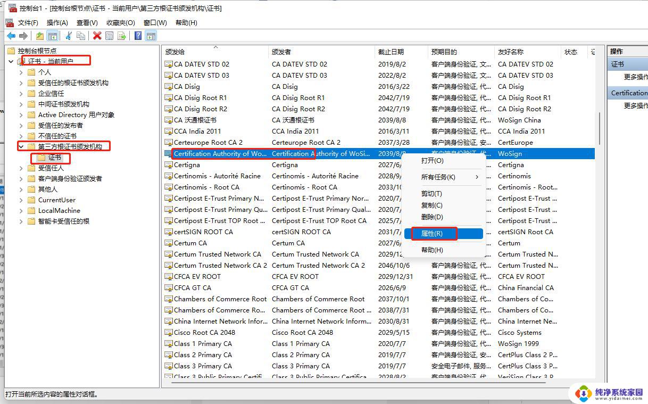Open Properties via toolbar sheet icon

coord(109,36)
